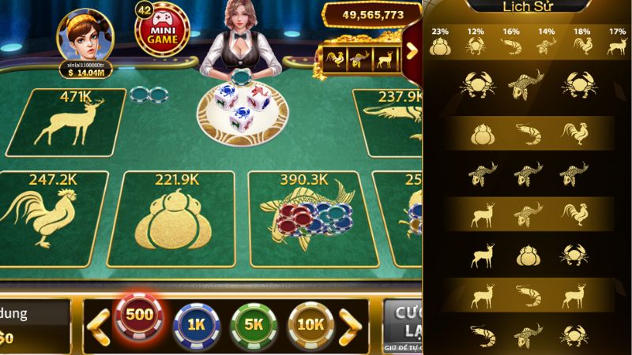Collapse the Lịch Sử history panel arrow
This screenshot has width=632, height=355.
(x=412, y=51)
